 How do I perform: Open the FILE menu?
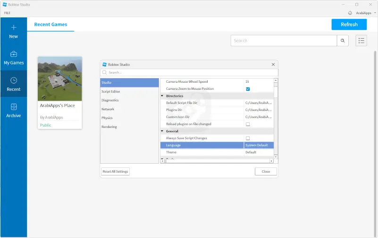[7, 13]
